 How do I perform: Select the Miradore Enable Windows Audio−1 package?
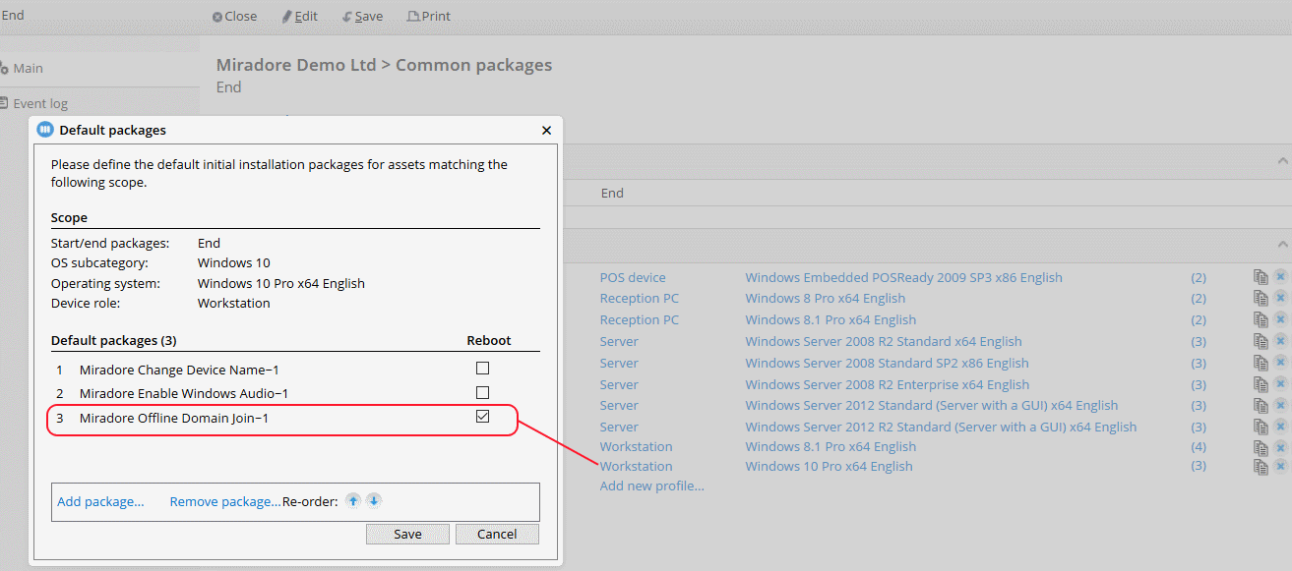point(184,393)
